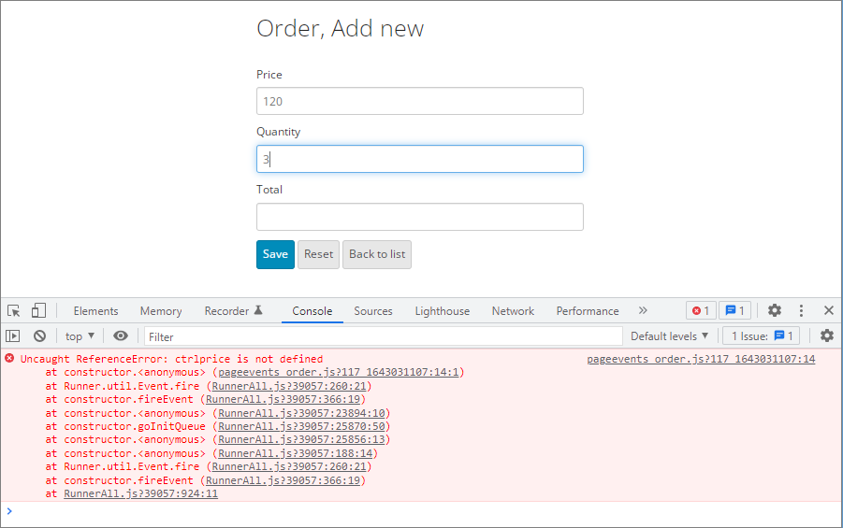Show the console sidebar panel icon
Image resolution: width=843 pixels, height=528 pixels.
tap(13, 336)
